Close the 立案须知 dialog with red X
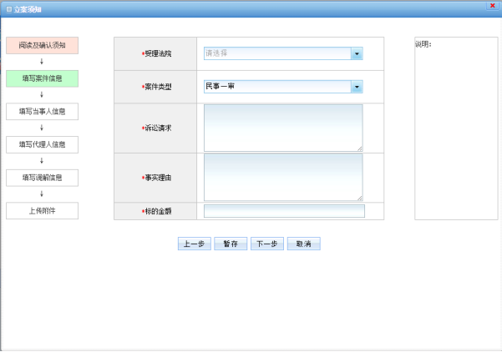 click(x=493, y=6)
